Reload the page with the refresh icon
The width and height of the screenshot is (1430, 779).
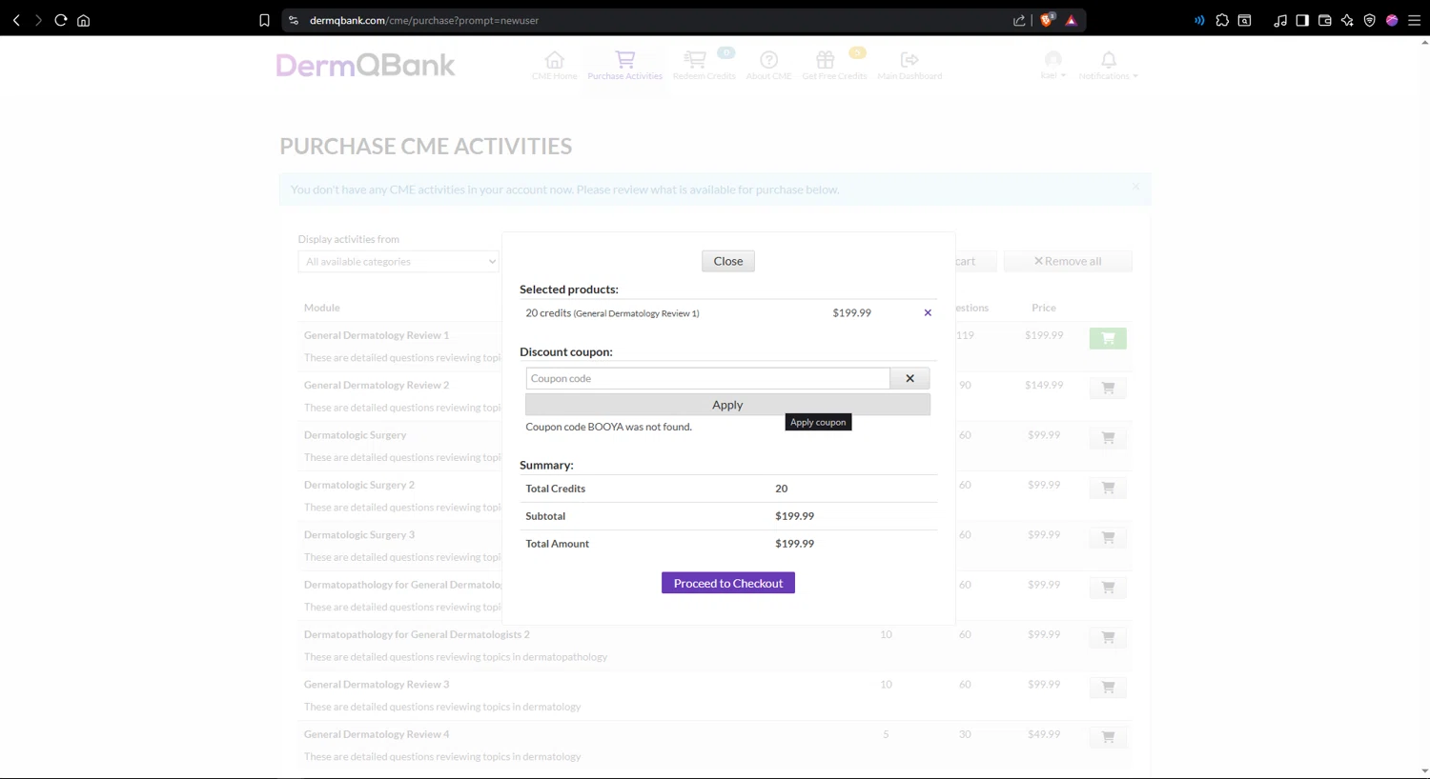click(61, 20)
